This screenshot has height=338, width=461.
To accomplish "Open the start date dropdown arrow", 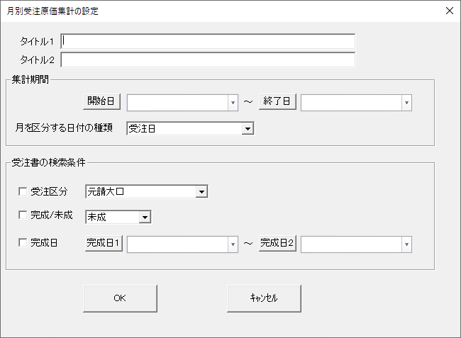I will (233, 102).
